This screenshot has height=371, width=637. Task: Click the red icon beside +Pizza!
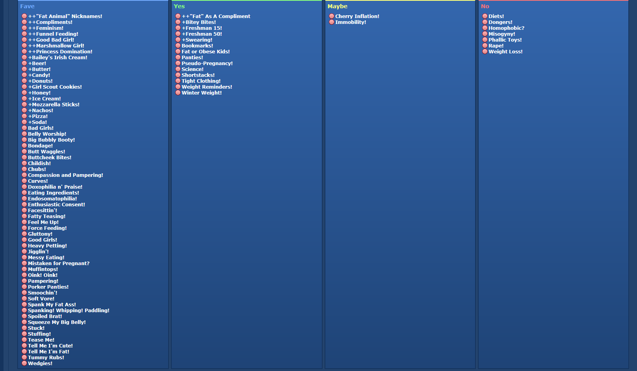point(24,116)
